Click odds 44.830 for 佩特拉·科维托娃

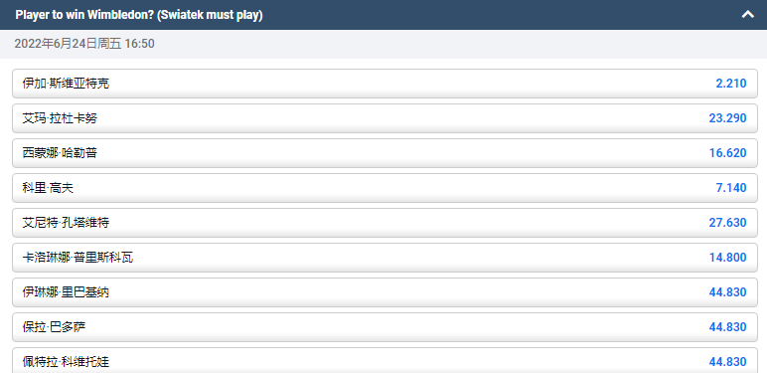click(x=727, y=361)
